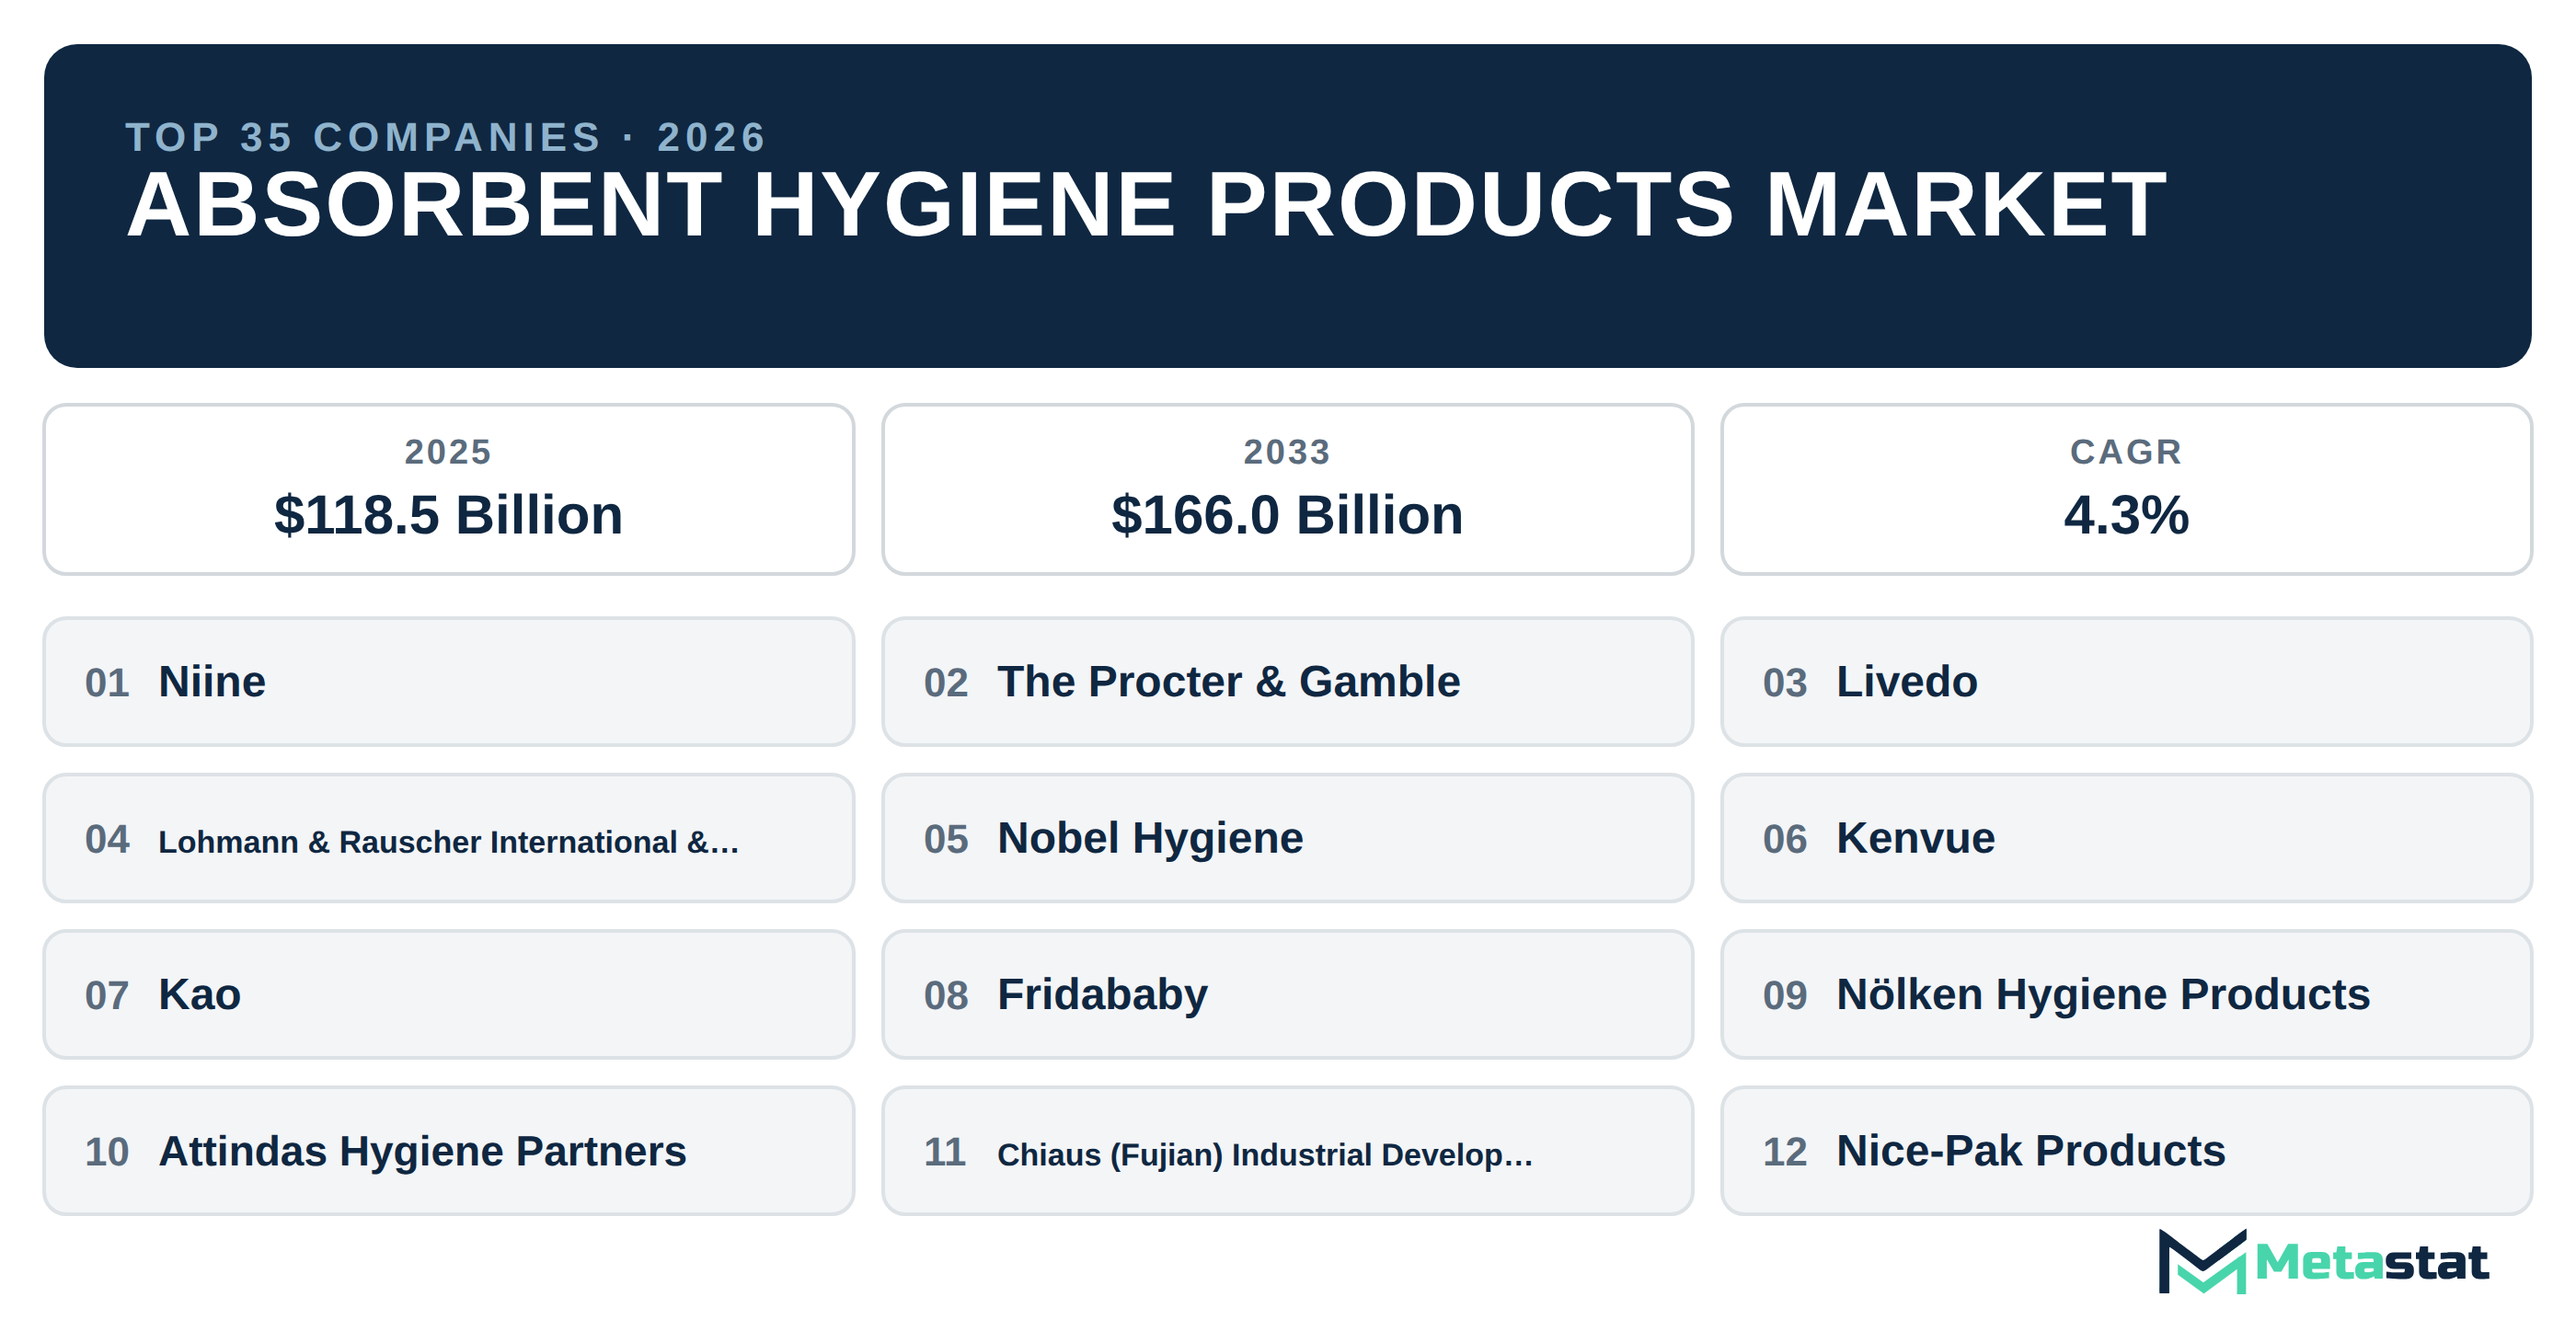
Task: Open the Kenvue company card
Action: click(2126, 838)
